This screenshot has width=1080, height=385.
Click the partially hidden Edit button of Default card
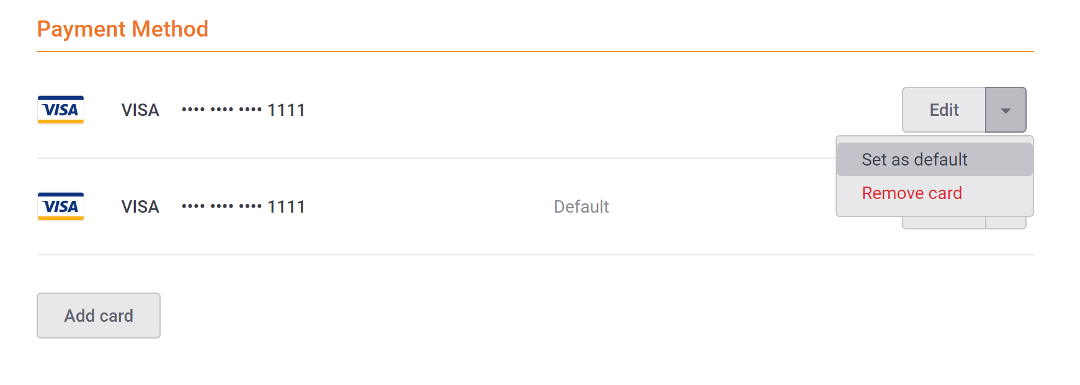point(944,223)
